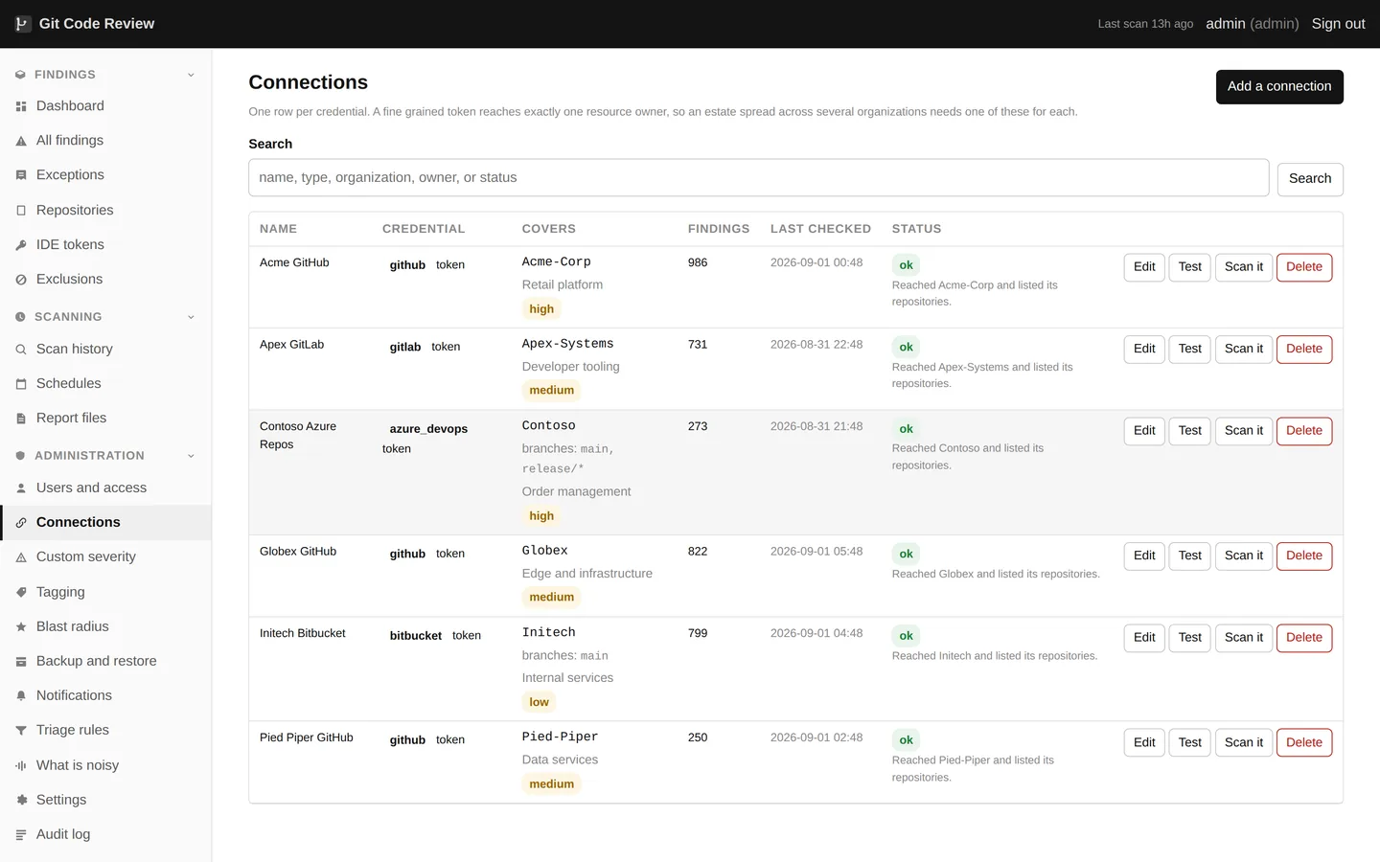
Task: Click the Repositories sidebar icon
Action: [21, 211]
